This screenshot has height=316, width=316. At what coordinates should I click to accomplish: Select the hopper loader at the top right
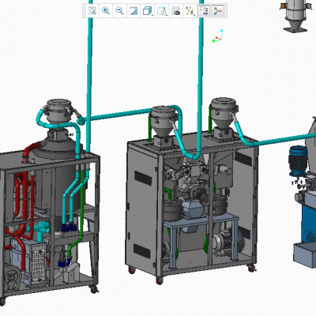point(295,15)
